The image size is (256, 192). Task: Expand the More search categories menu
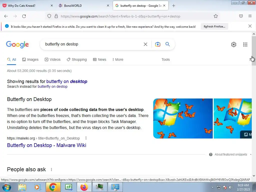(118, 59)
